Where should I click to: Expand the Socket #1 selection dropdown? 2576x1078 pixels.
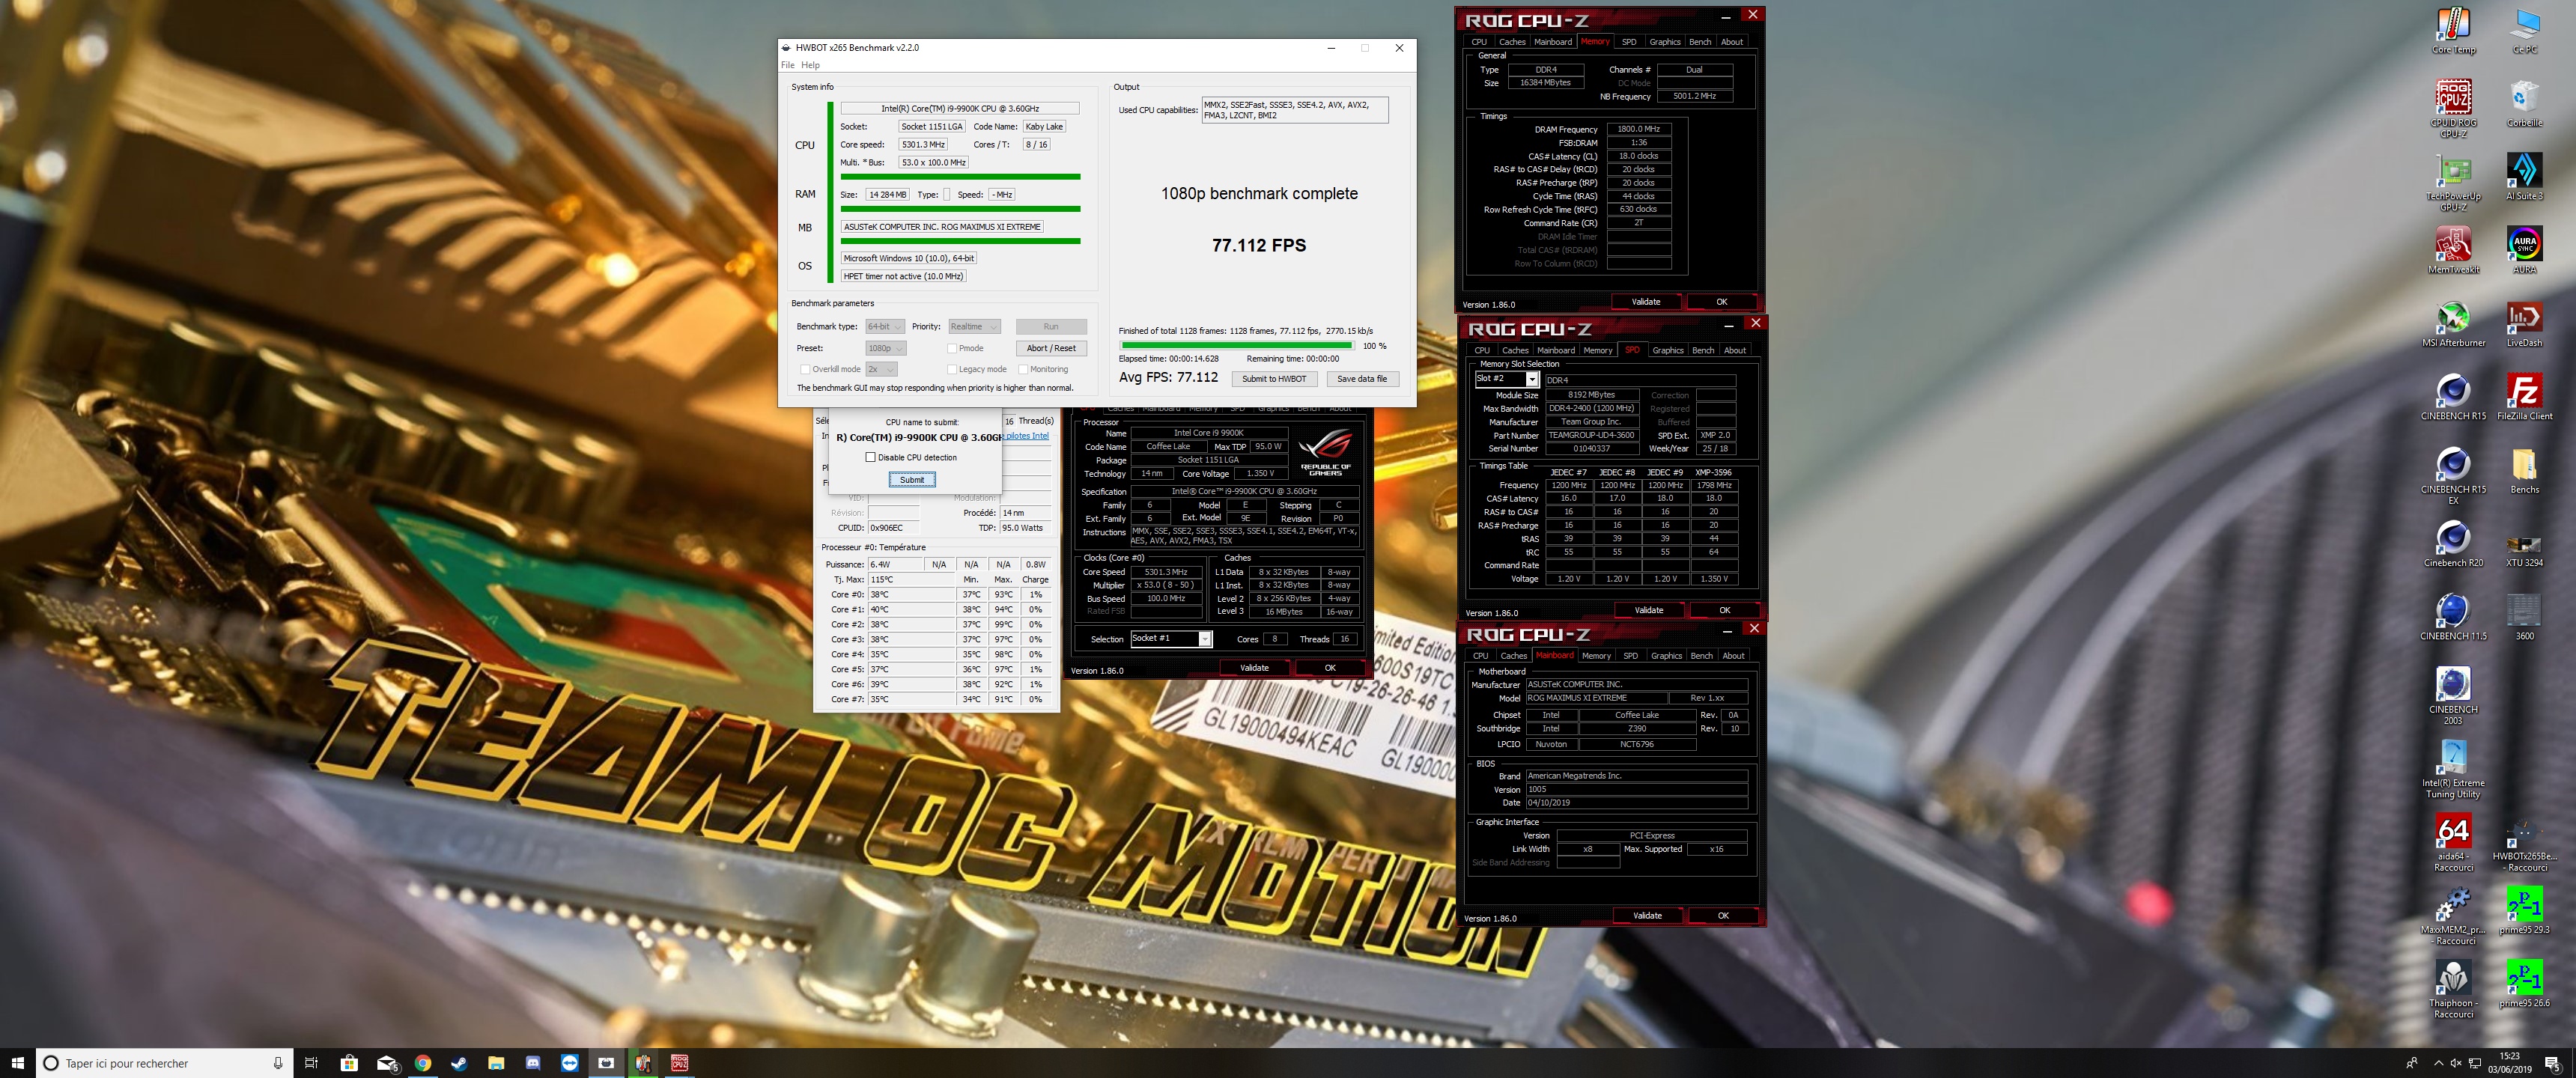pos(1204,638)
